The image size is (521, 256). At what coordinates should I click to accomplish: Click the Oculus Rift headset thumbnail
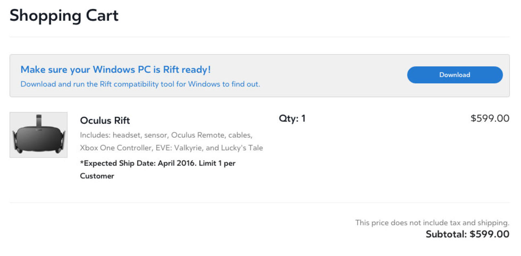(x=39, y=135)
